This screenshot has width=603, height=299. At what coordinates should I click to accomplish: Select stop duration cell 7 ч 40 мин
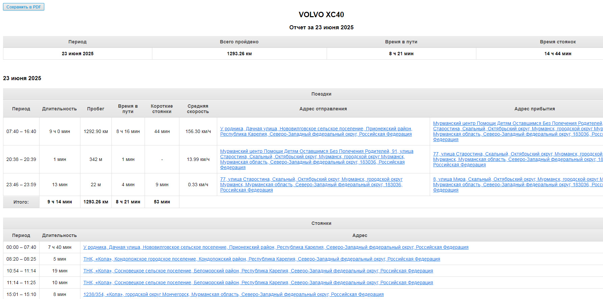coord(60,247)
